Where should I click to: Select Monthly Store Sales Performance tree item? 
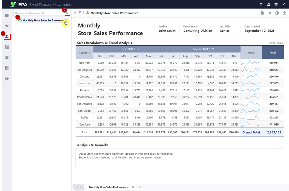tap(43, 20)
